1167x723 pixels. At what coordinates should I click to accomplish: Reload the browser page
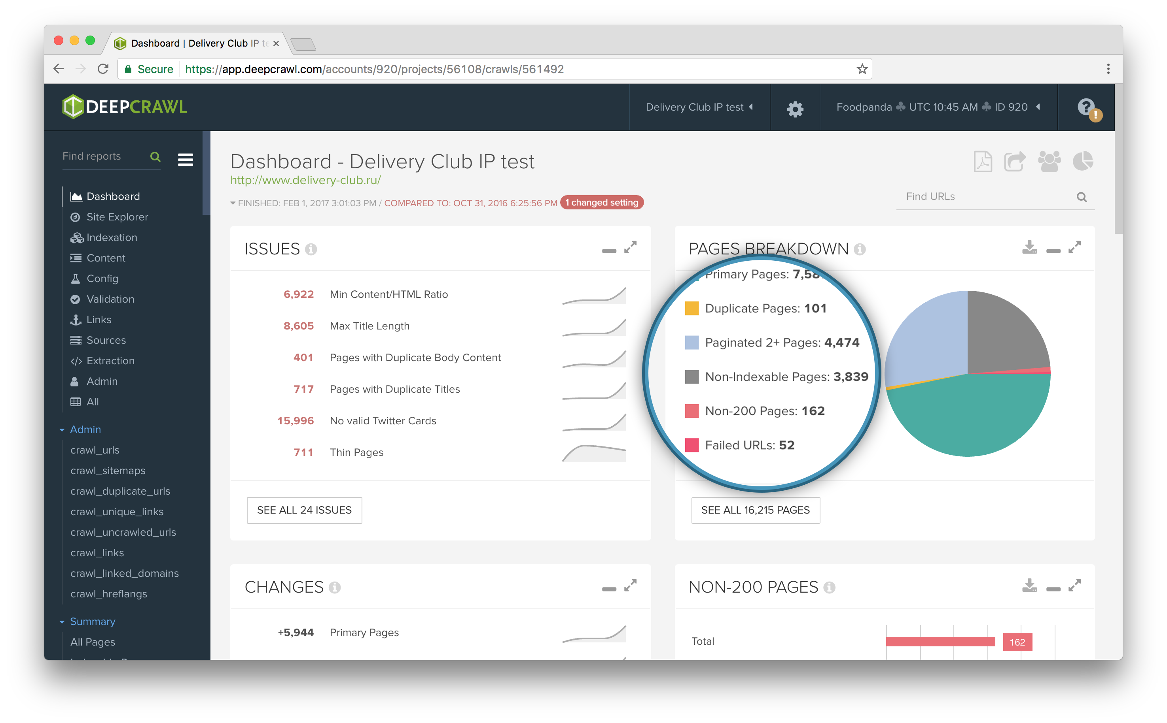pos(103,69)
